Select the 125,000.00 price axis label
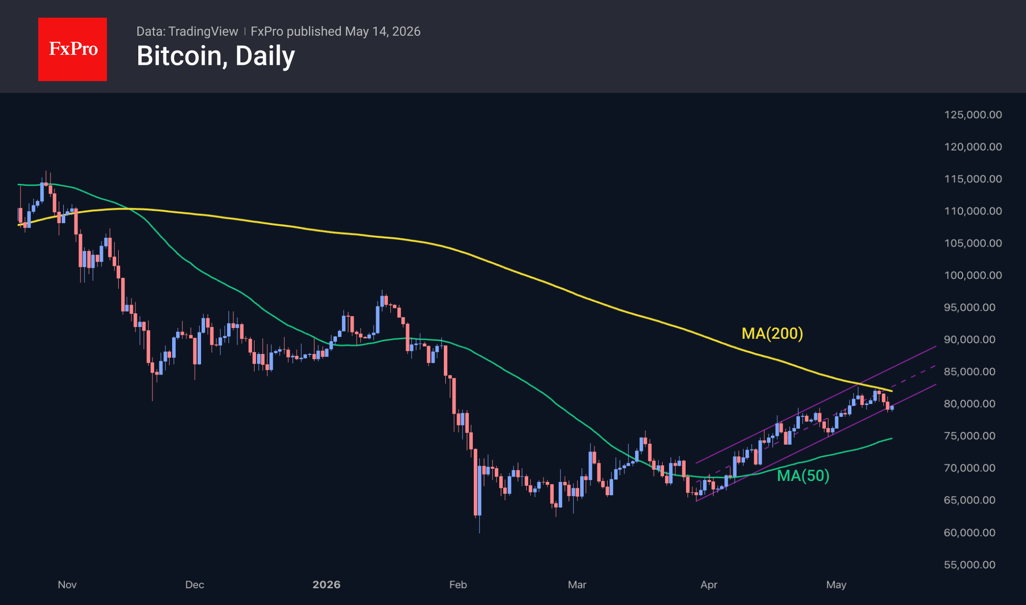This screenshot has height=605, width=1026. coord(973,115)
